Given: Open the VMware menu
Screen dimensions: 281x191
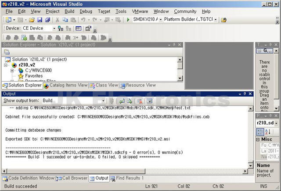Looking at the screenshot, I should coord(140,11).
